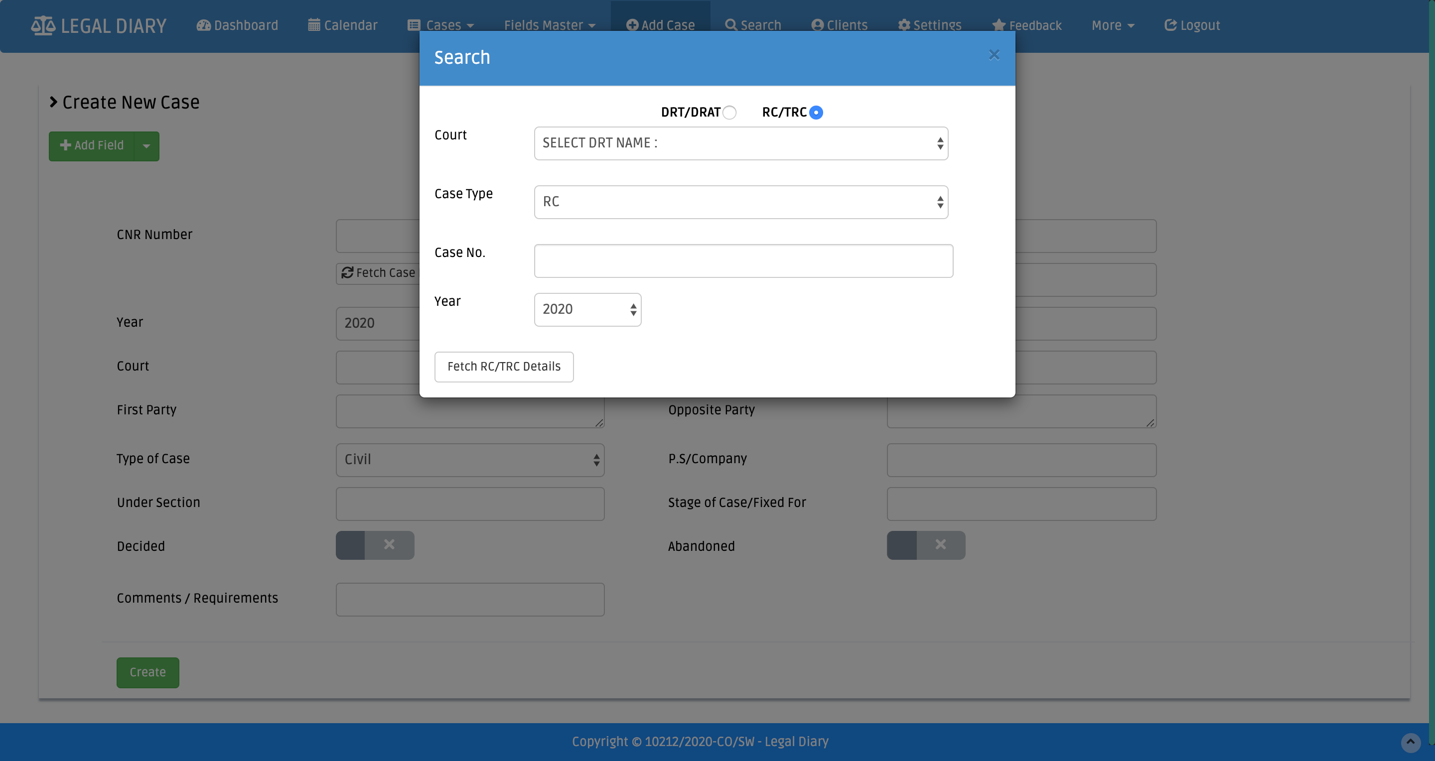Open the Dashboard page
This screenshot has width=1435, height=761.
(x=237, y=25)
